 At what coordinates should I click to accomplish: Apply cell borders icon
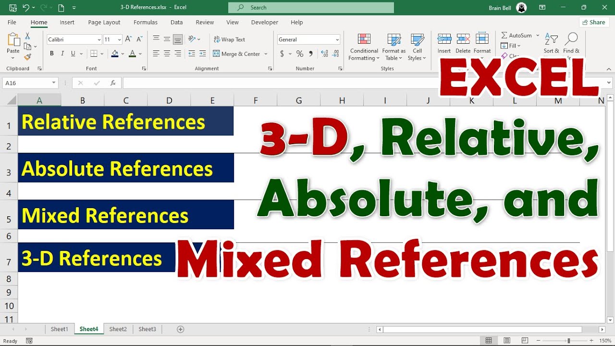pyautogui.click(x=94, y=54)
